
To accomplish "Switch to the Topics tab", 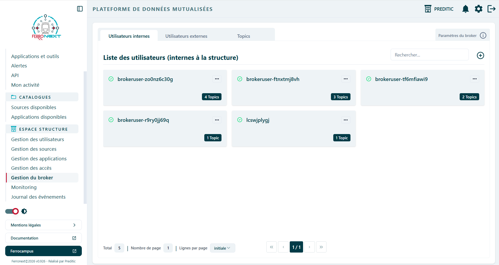I will (x=244, y=36).
